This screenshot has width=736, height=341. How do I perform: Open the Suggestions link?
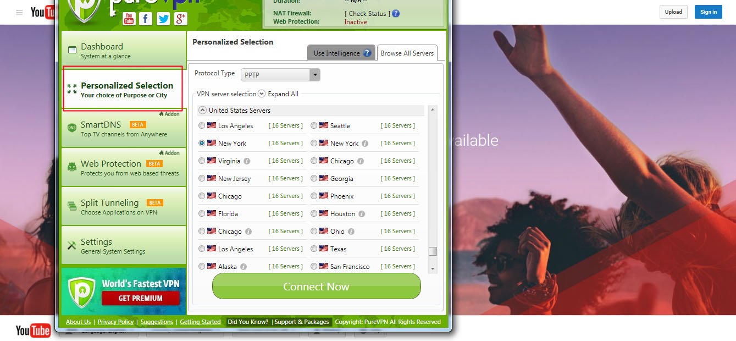157,322
